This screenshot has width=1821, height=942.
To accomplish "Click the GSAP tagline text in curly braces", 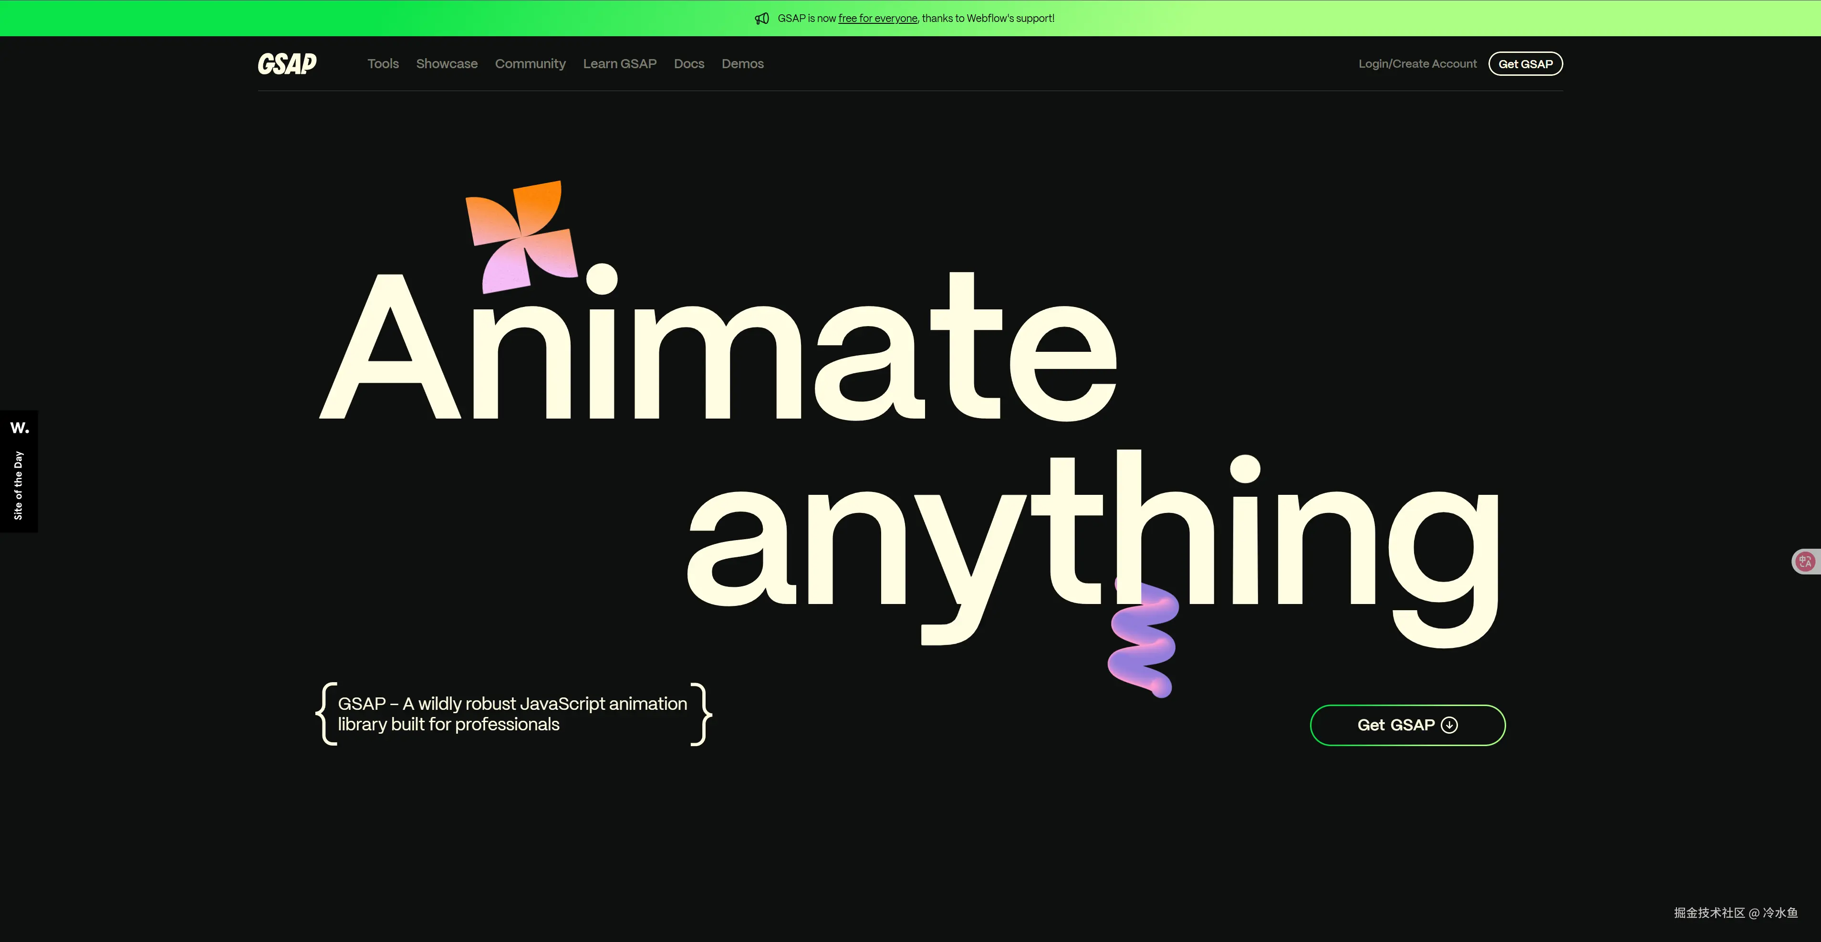I will (x=512, y=713).
